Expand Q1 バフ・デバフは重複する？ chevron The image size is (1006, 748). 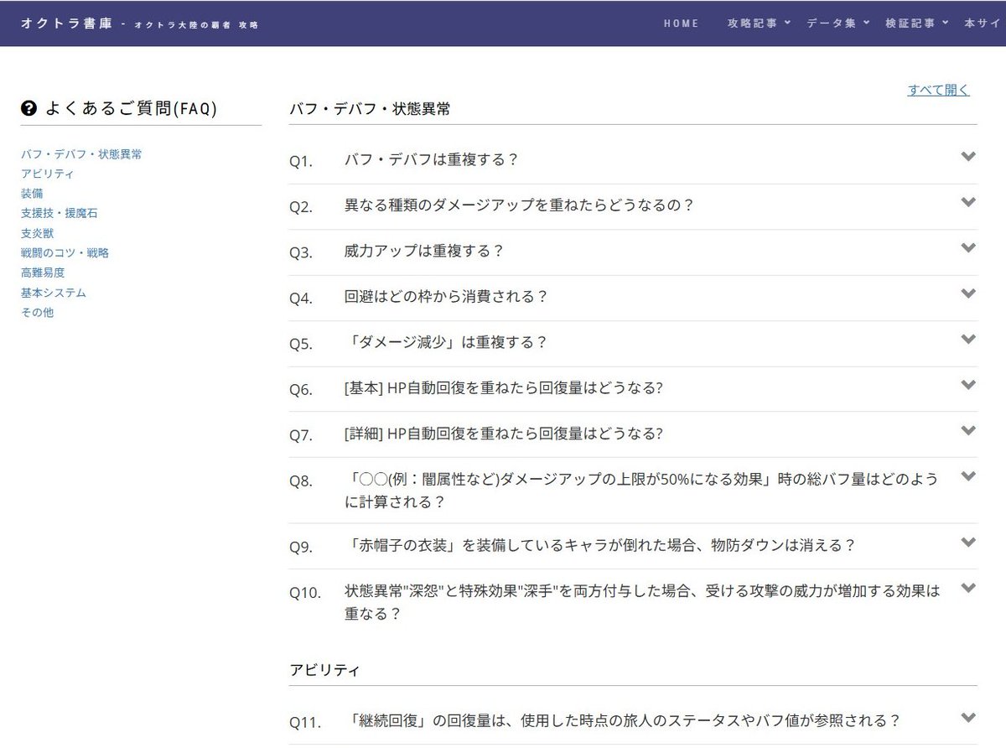pyautogui.click(x=968, y=157)
